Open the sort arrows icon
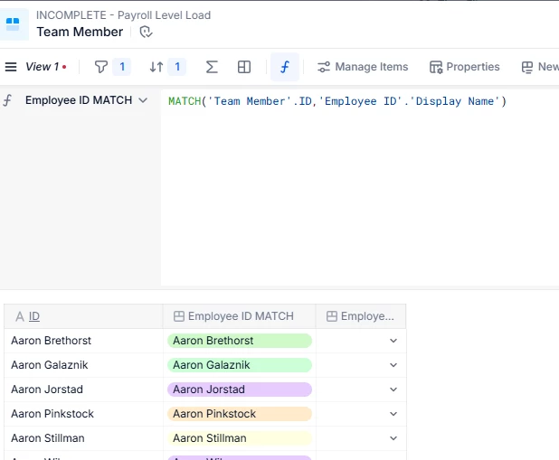Viewport: 559px width, 460px height. pyautogui.click(x=156, y=67)
